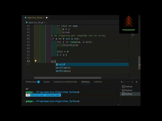The width and height of the screenshot is (162, 121).
Task: Click the typed 'eli' text on line 53
Action: [x=53, y=61]
